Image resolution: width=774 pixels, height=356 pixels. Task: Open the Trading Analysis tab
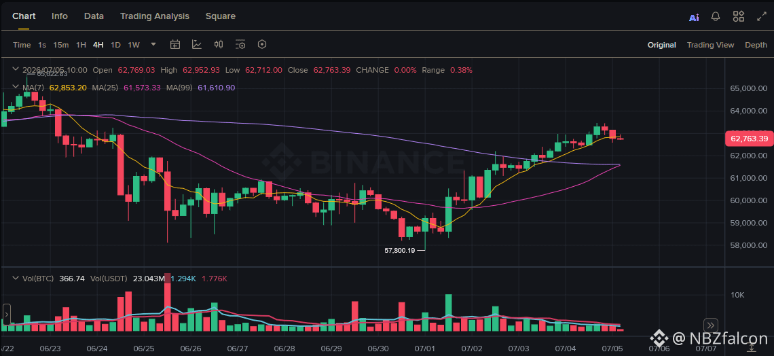[x=155, y=16]
